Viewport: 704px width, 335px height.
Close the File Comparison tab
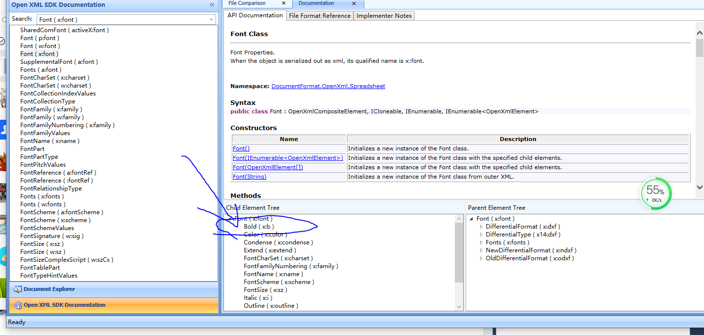284,3
